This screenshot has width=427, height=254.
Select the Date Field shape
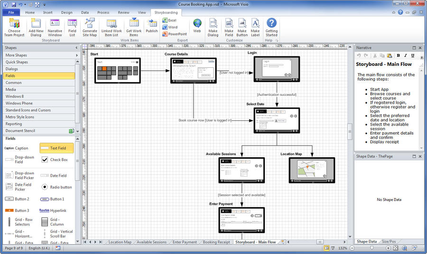pyautogui.click(x=53, y=175)
